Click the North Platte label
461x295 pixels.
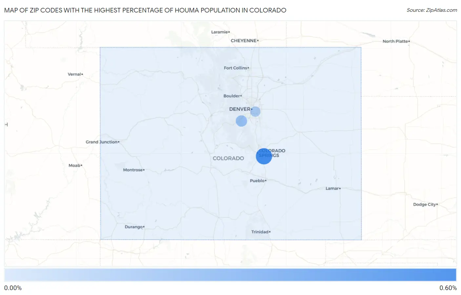tap(395, 41)
